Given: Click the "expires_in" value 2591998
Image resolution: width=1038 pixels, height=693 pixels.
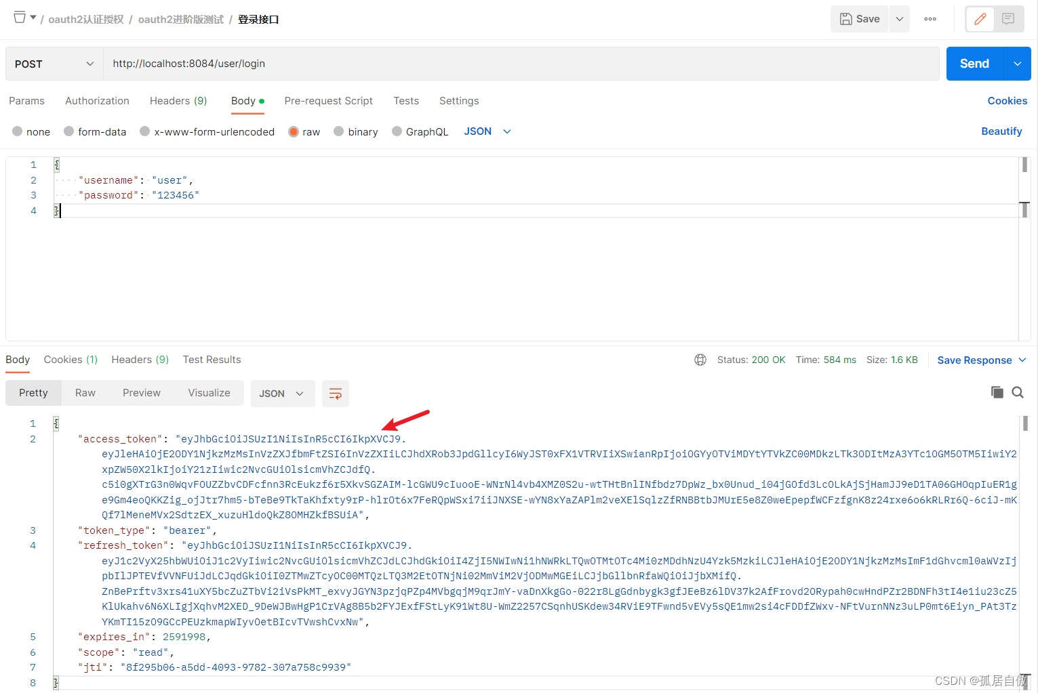Looking at the screenshot, I should (184, 637).
